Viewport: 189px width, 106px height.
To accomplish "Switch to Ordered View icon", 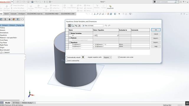I will pos(79,26).
